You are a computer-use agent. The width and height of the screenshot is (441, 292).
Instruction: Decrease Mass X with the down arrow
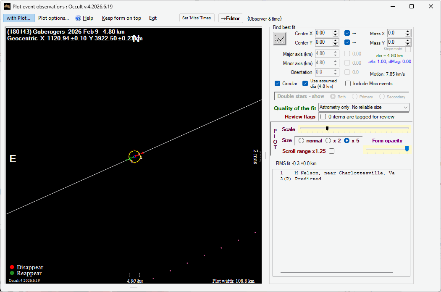[x=408, y=35]
